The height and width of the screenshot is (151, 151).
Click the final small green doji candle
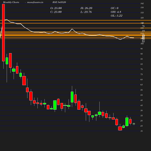tap(134, 124)
